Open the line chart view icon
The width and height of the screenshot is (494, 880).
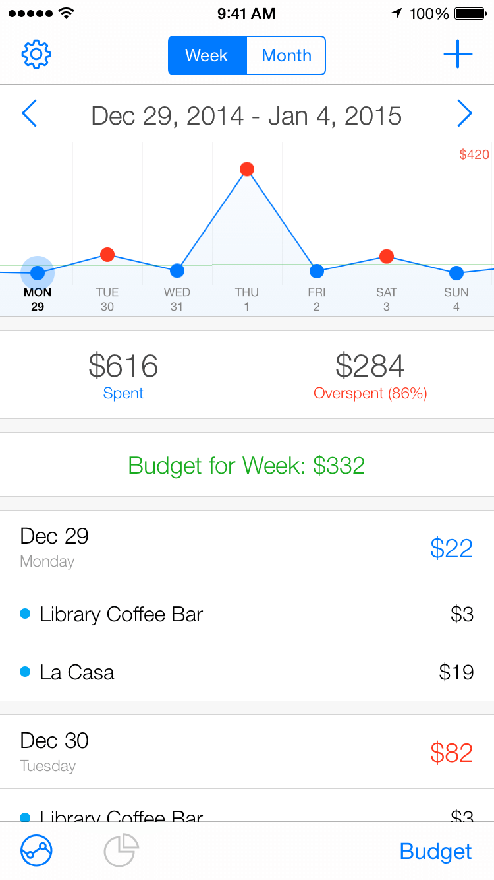click(37, 851)
